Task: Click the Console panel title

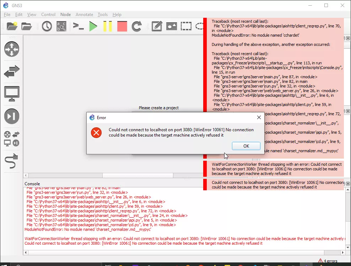Action: [32, 184]
